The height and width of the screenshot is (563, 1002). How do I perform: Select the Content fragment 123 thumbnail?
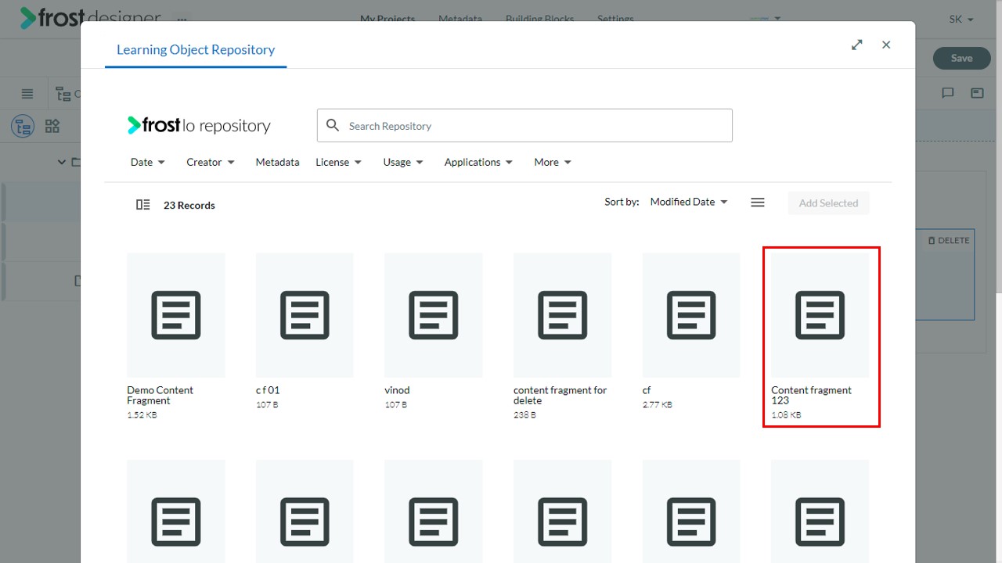(820, 315)
